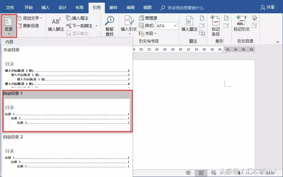Click the 书目 bibliography icon
The width and height of the screenshot is (283, 177).
point(141,33)
